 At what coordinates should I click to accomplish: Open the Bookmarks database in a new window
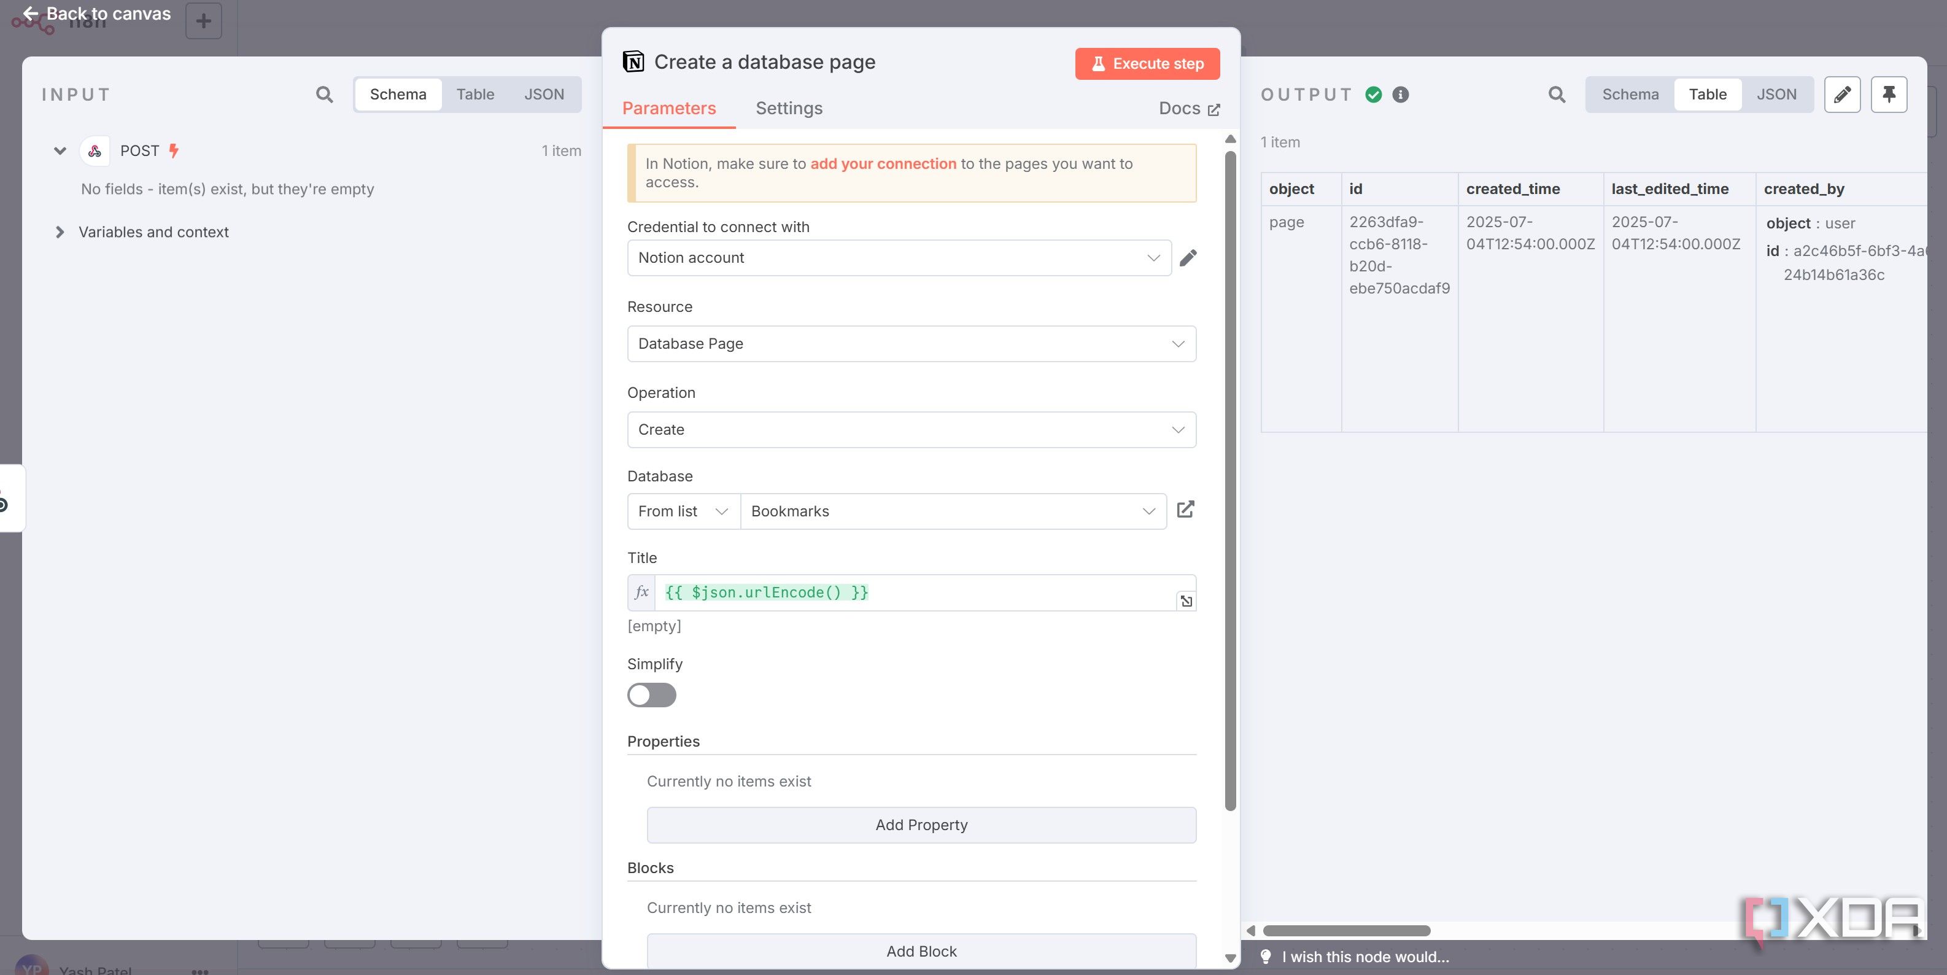click(1185, 510)
